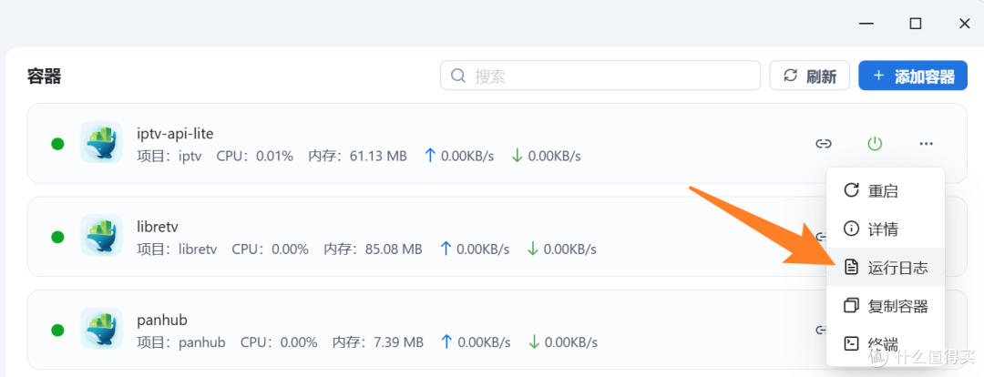Click the iptv-api-lite container whale icon
This screenshot has height=377, width=984.
pyautogui.click(x=101, y=143)
